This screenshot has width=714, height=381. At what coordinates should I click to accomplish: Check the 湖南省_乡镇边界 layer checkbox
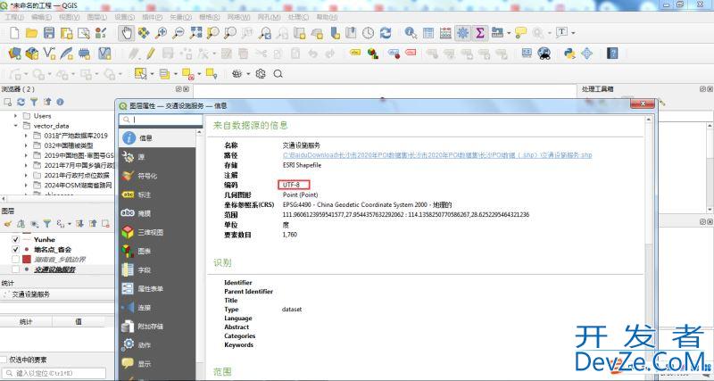point(16,260)
